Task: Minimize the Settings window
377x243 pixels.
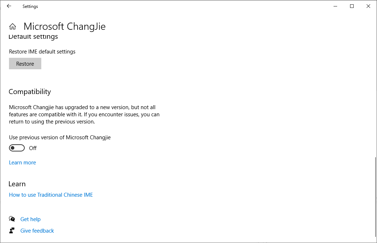Action: click(335, 6)
